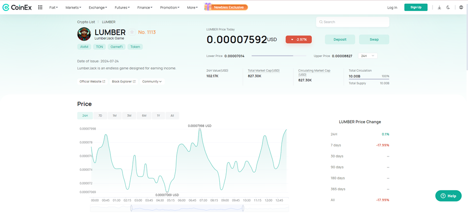468x216 pixels.
Task: Click the GameFi tag
Action: tap(117, 47)
